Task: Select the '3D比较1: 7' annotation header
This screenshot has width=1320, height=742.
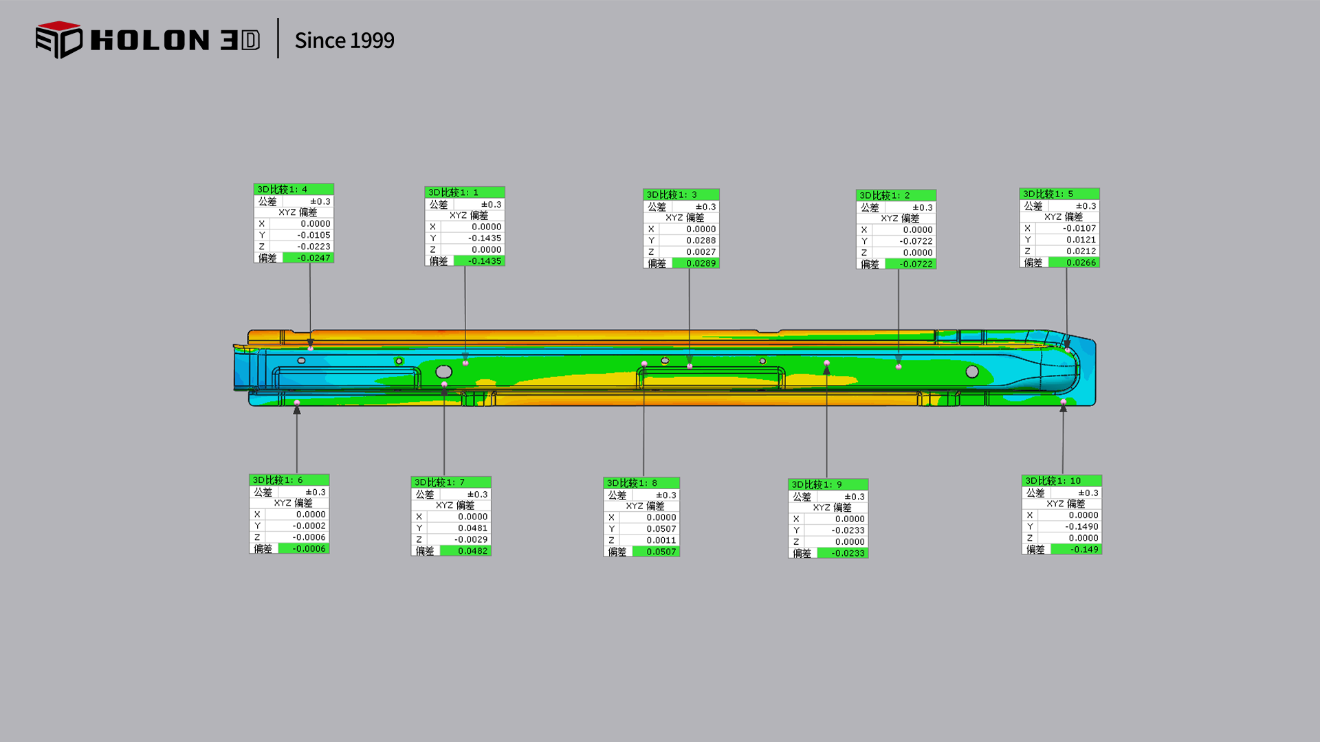Action: [x=451, y=482]
